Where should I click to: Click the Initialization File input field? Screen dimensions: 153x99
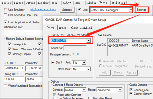23,32
